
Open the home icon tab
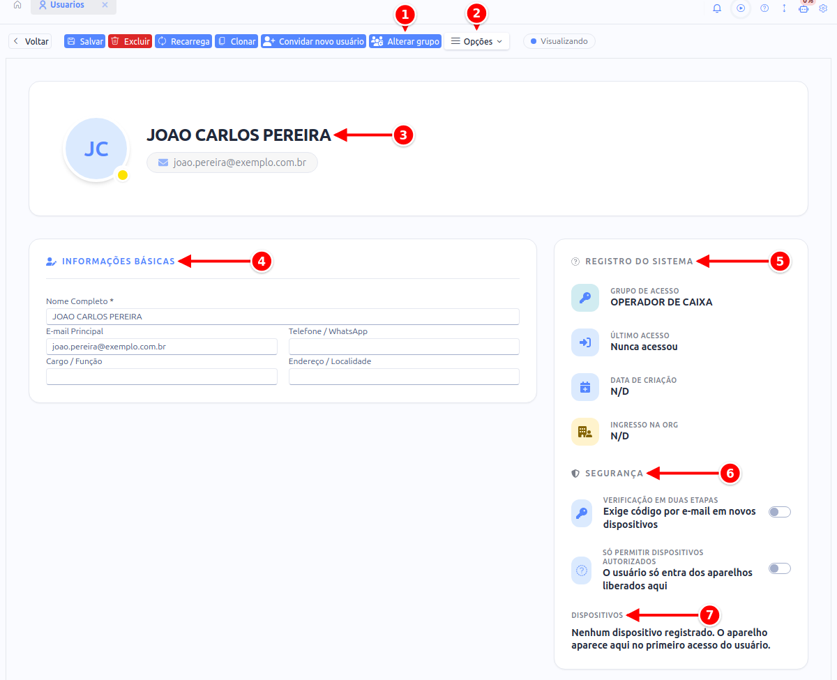pos(17,6)
